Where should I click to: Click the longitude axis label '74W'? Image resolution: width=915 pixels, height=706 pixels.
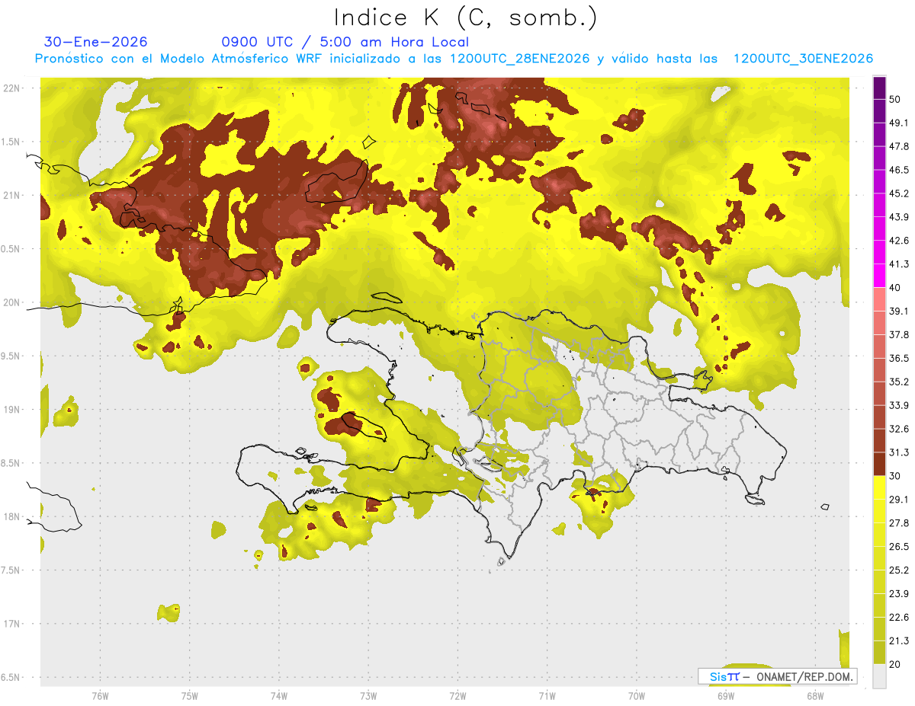point(279,695)
